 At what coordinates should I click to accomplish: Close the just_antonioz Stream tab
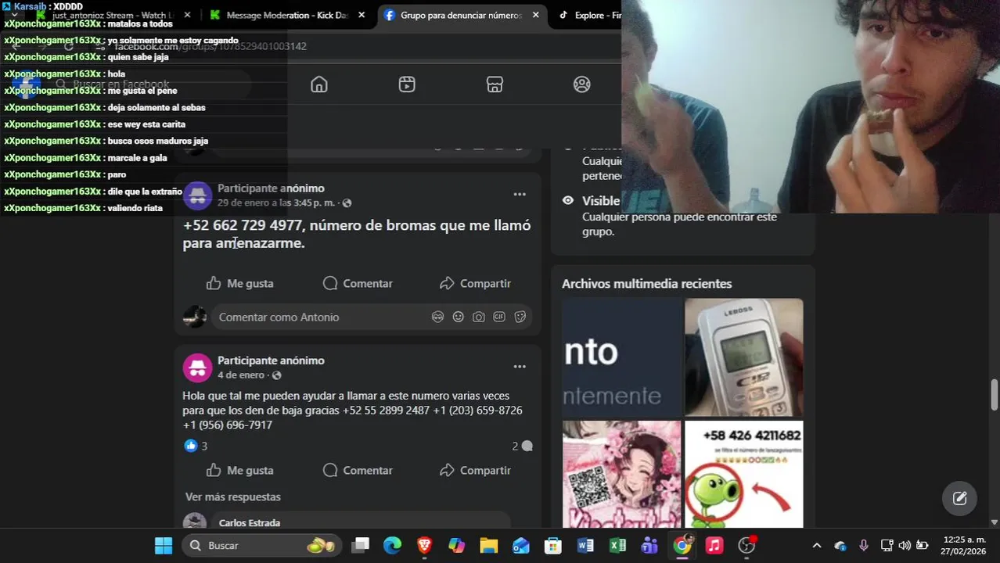[187, 15]
